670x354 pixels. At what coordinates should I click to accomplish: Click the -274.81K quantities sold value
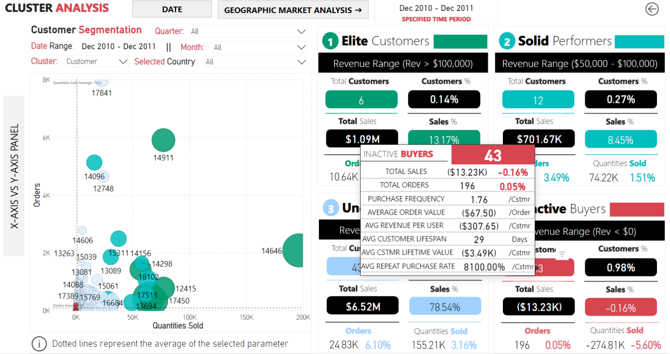point(605,345)
